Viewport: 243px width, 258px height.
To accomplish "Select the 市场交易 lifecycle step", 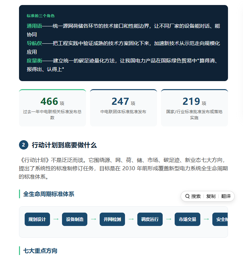I will pyautogui.click(x=187, y=219).
